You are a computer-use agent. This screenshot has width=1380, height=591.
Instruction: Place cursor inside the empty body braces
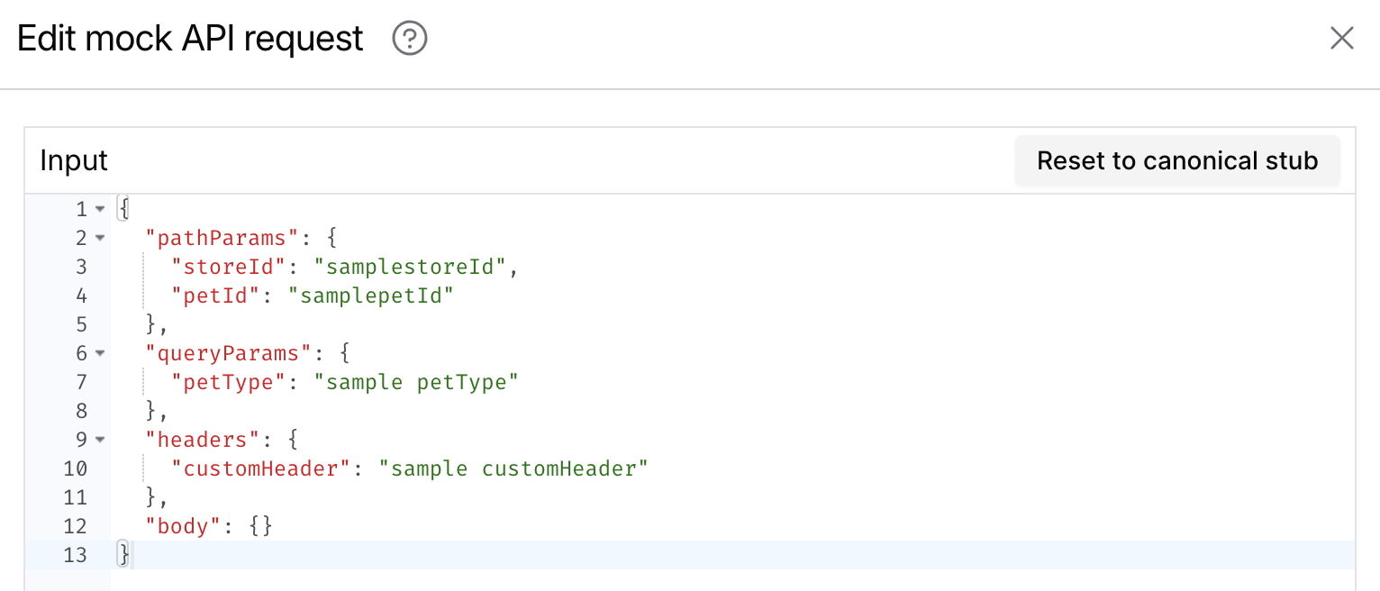pos(260,526)
